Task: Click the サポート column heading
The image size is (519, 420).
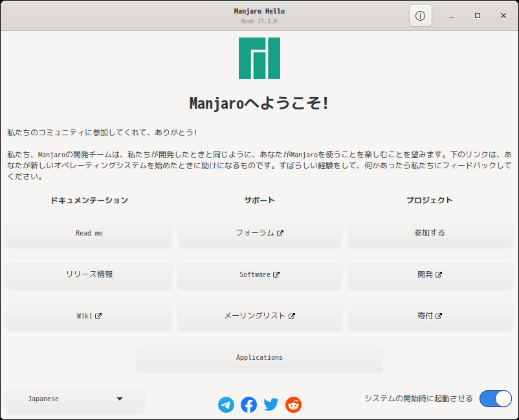Action: [x=259, y=200]
